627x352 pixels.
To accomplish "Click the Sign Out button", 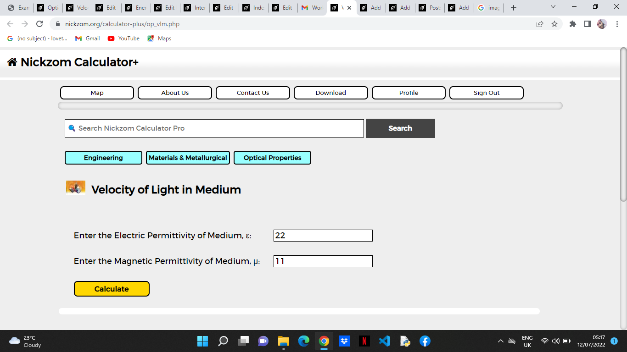I will pyautogui.click(x=487, y=93).
